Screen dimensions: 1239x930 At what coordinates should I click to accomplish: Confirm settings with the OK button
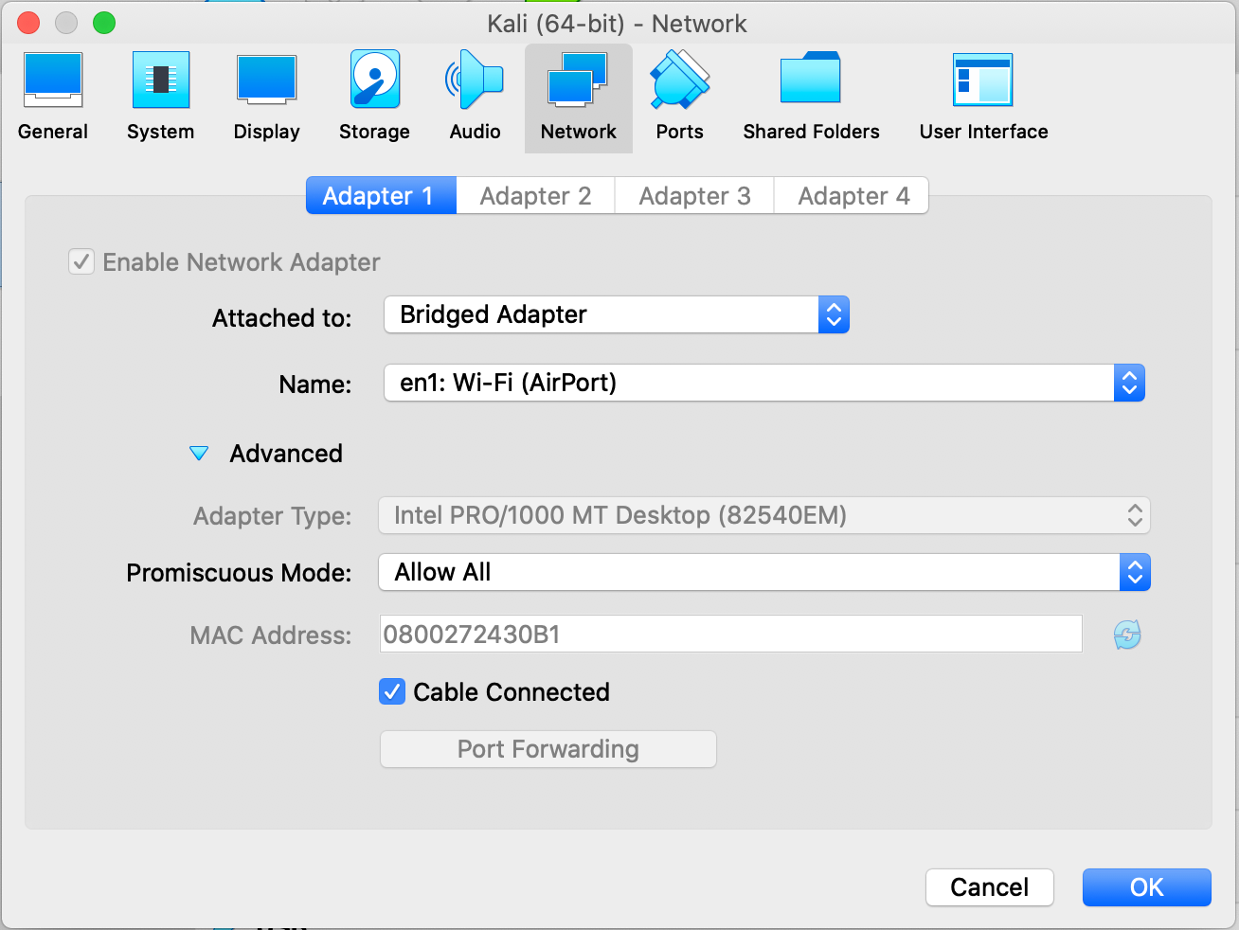tap(1146, 887)
